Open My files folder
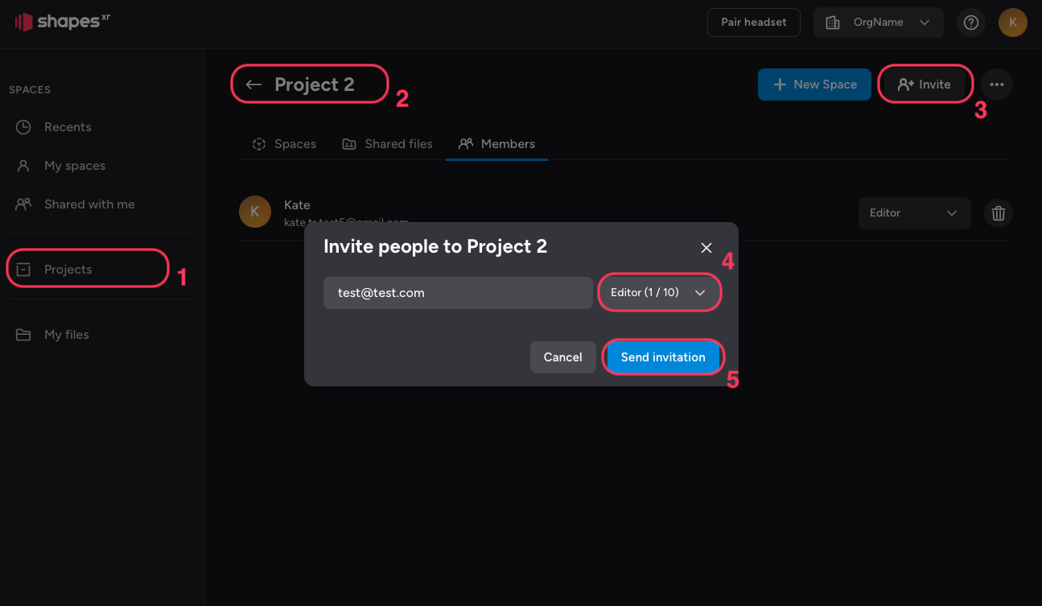The height and width of the screenshot is (606, 1042). point(67,335)
